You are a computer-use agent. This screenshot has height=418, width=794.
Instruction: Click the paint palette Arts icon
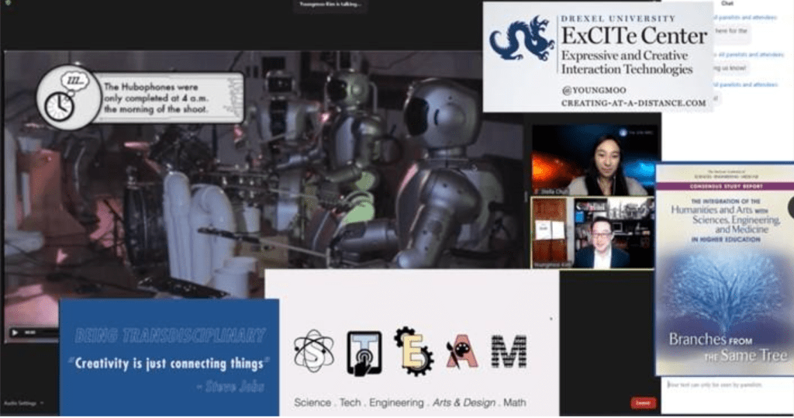(x=461, y=353)
